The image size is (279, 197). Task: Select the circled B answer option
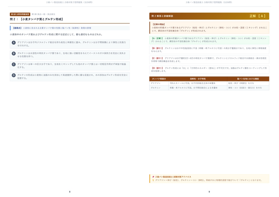(x=14, y=54)
